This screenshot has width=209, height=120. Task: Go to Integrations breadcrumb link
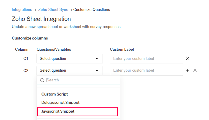click(x=22, y=10)
